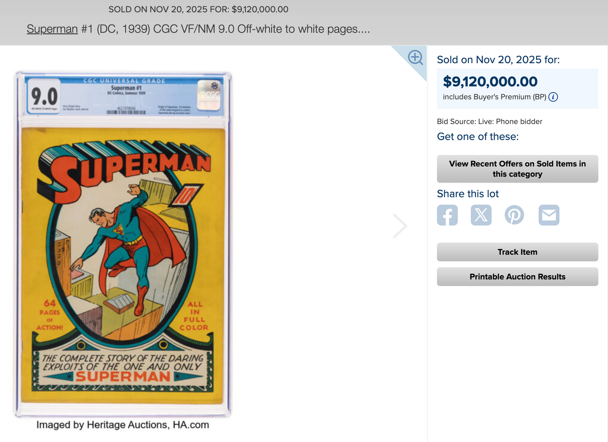
Task: Click the 'Share this lot' heading
Action: (x=468, y=194)
